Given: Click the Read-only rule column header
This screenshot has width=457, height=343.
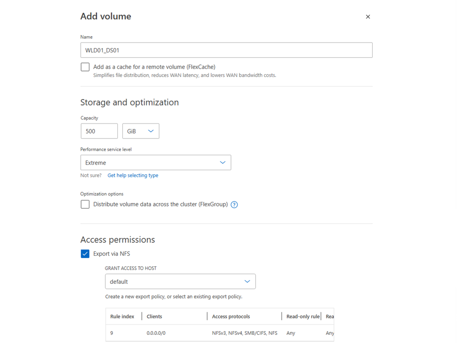Looking at the screenshot, I should (x=303, y=316).
